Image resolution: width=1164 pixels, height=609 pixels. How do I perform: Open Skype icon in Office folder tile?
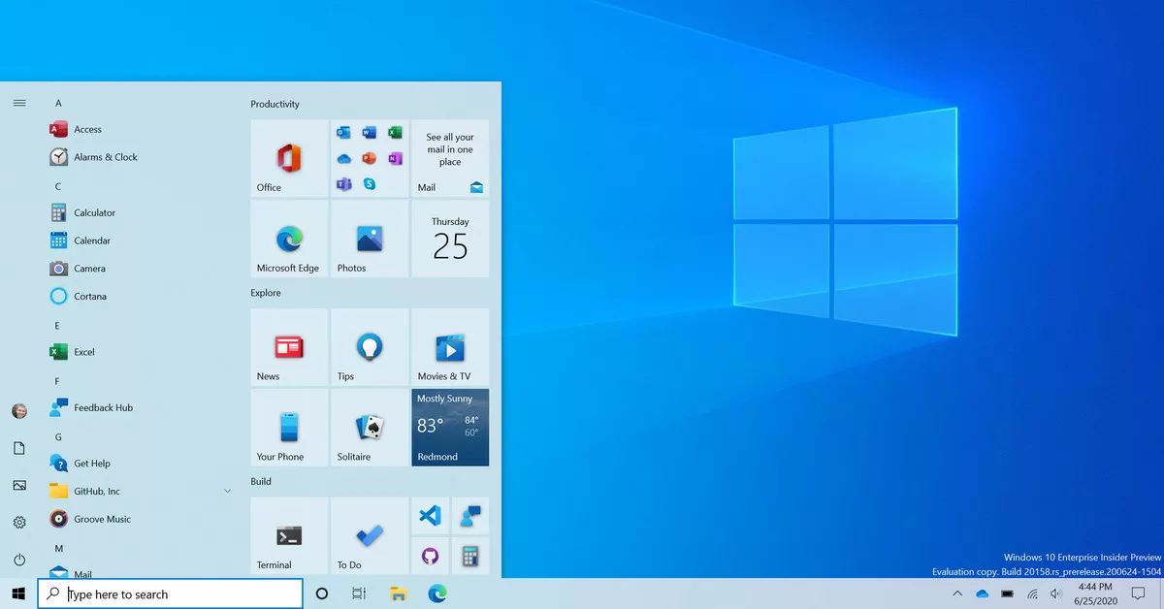(370, 184)
